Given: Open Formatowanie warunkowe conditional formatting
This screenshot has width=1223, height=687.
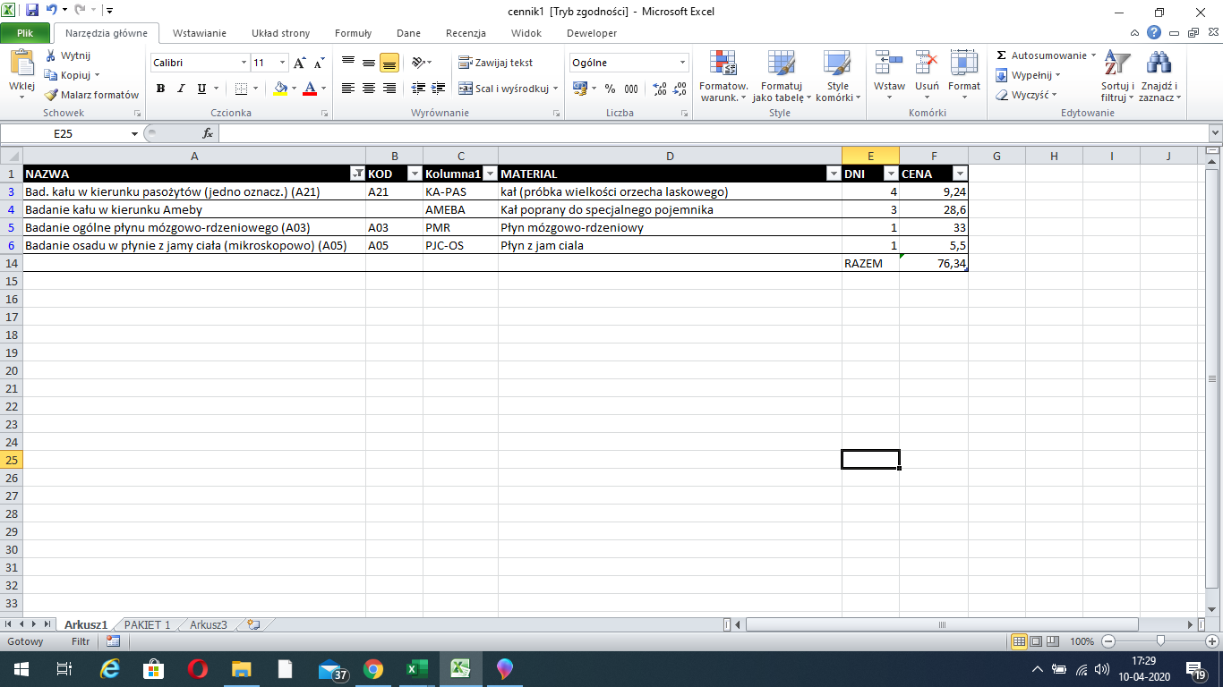Looking at the screenshot, I should click(x=723, y=76).
